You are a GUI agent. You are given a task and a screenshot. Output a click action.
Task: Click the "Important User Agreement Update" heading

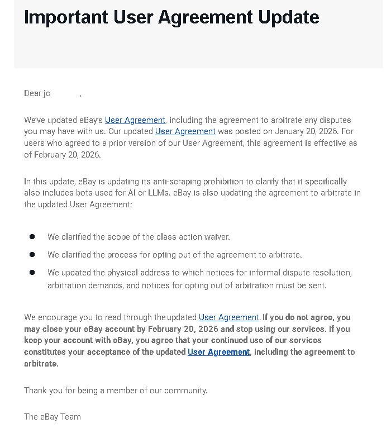pyautogui.click(x=171, y=17)
